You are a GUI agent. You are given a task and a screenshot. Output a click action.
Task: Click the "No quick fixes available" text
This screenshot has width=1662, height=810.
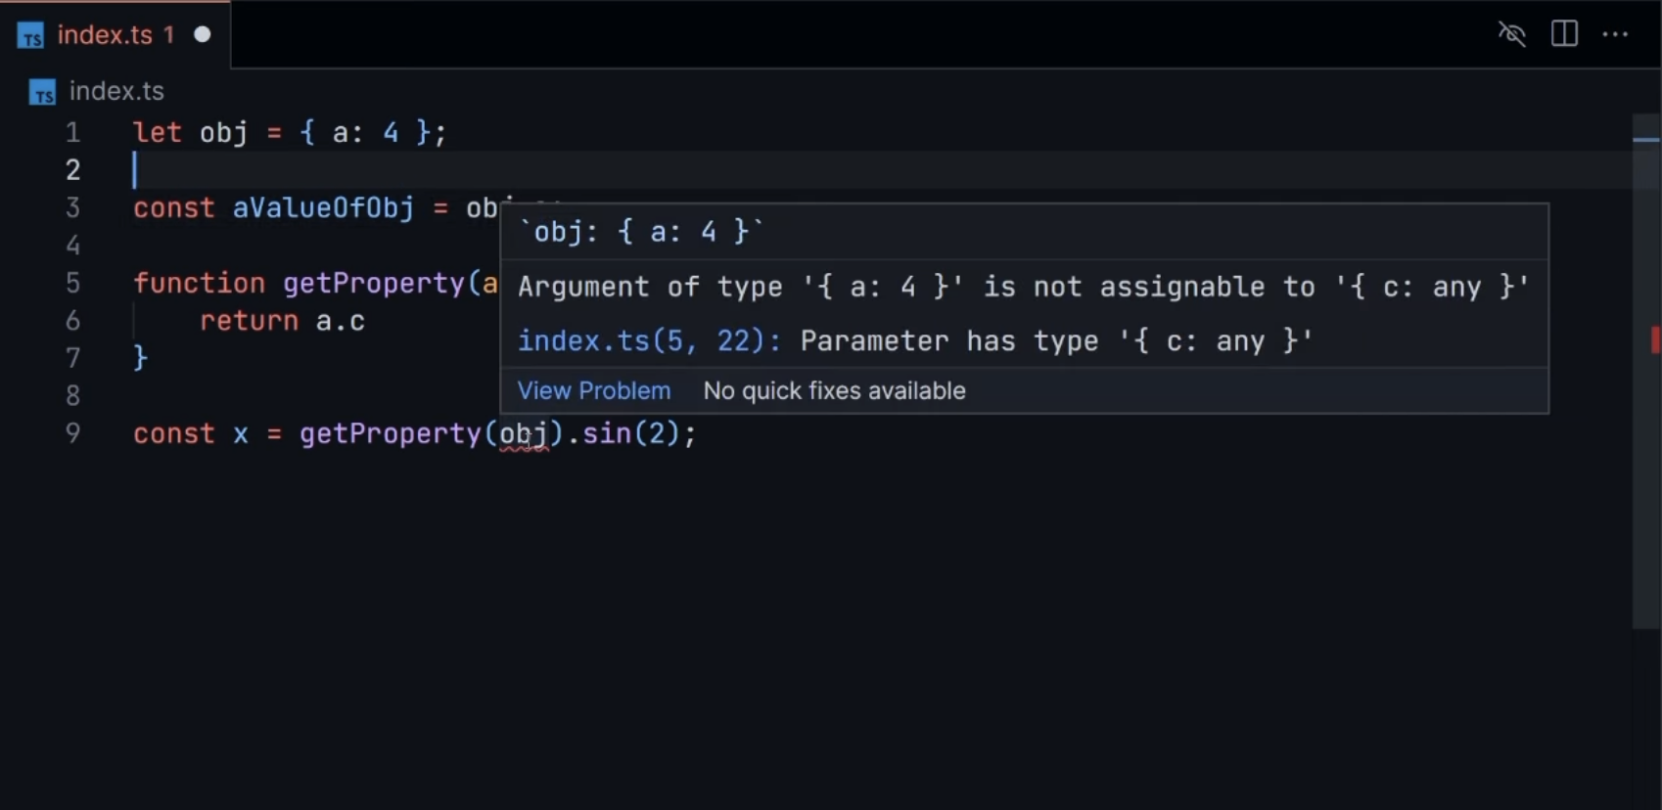834,390
